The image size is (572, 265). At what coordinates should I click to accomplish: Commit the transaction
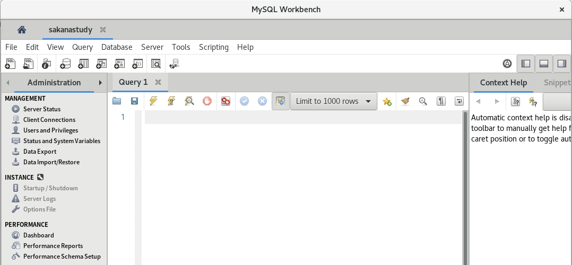[245, 101]
